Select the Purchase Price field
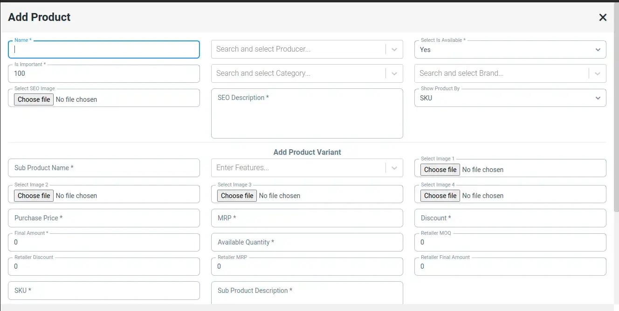Image resolution: width=619 pixels, height=311 pixels. click(x=104, y=218)
